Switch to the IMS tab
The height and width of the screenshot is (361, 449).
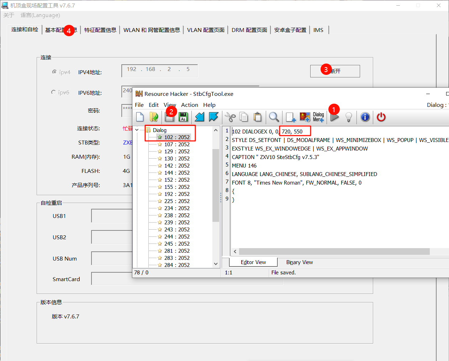[318, 30]
